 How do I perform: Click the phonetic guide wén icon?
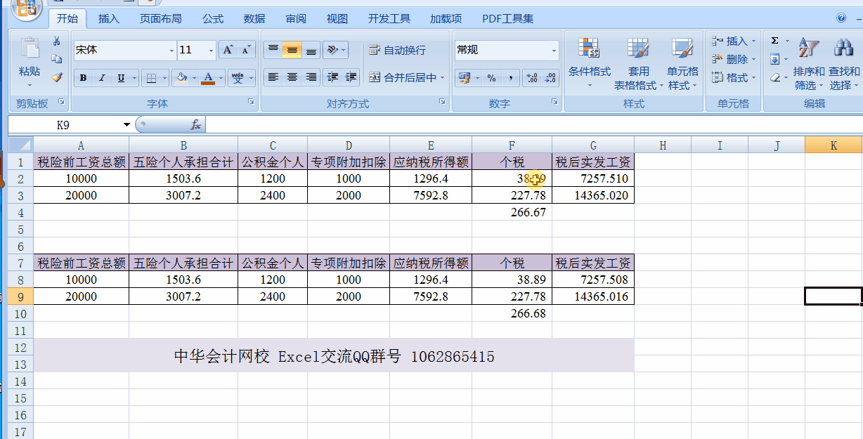(238, 78)
